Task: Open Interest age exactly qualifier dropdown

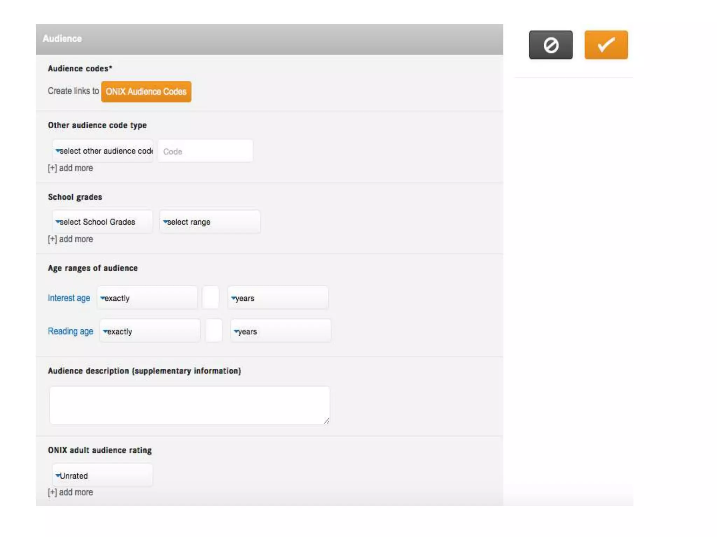Action: [x=147, y=298]
